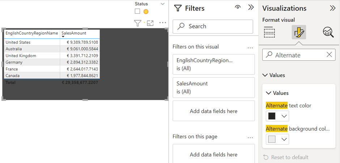Click the filter funnel icon above the table visual

tap(138, 23)
